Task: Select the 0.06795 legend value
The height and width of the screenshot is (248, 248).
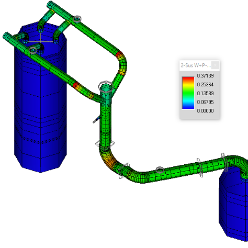Action: [205, 102]
